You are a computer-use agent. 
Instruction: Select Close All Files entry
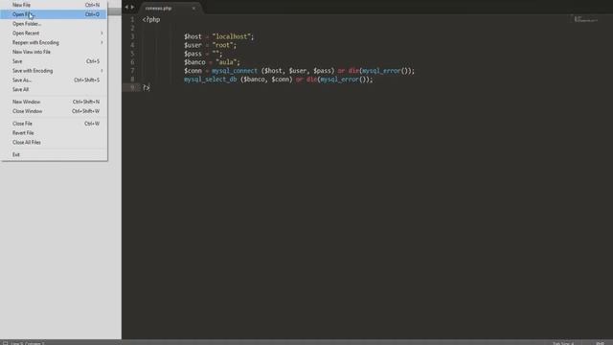coord(54,143)
